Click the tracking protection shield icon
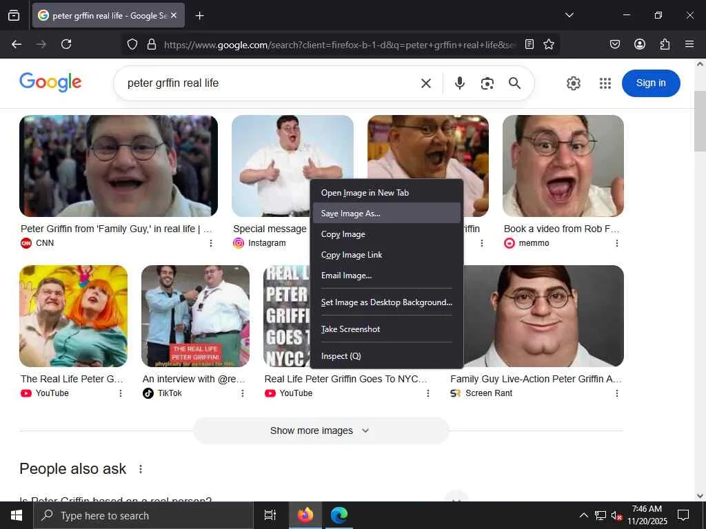The height and width of the screenshot is (529, 706). pyautogui.click(x=132, y=44)
